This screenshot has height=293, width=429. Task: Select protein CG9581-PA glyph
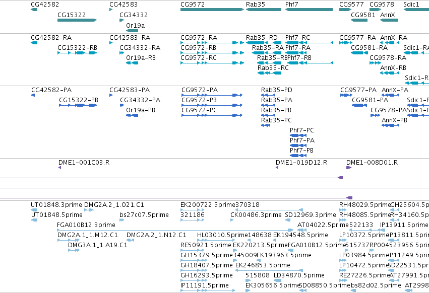[x=359, y=105]
